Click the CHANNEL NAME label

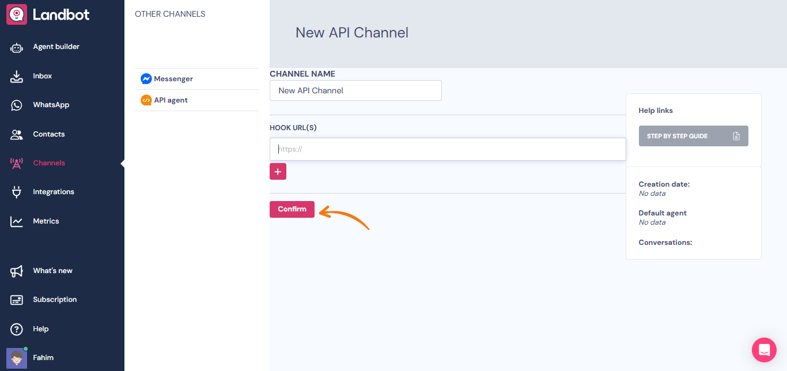coord(302,74)
